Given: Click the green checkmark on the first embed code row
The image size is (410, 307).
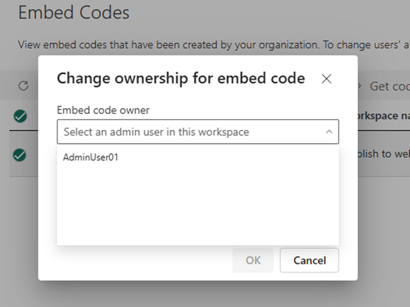Looking at the screenshot, I should pyautogui.click(x=20, y=117).
